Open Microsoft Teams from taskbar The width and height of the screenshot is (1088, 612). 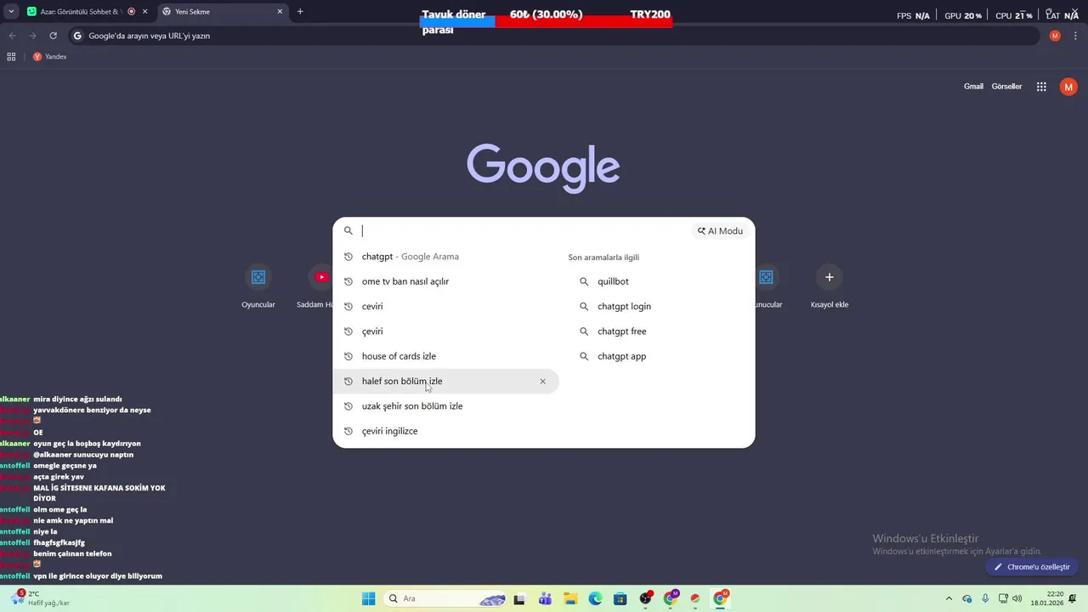coord(545,598)
